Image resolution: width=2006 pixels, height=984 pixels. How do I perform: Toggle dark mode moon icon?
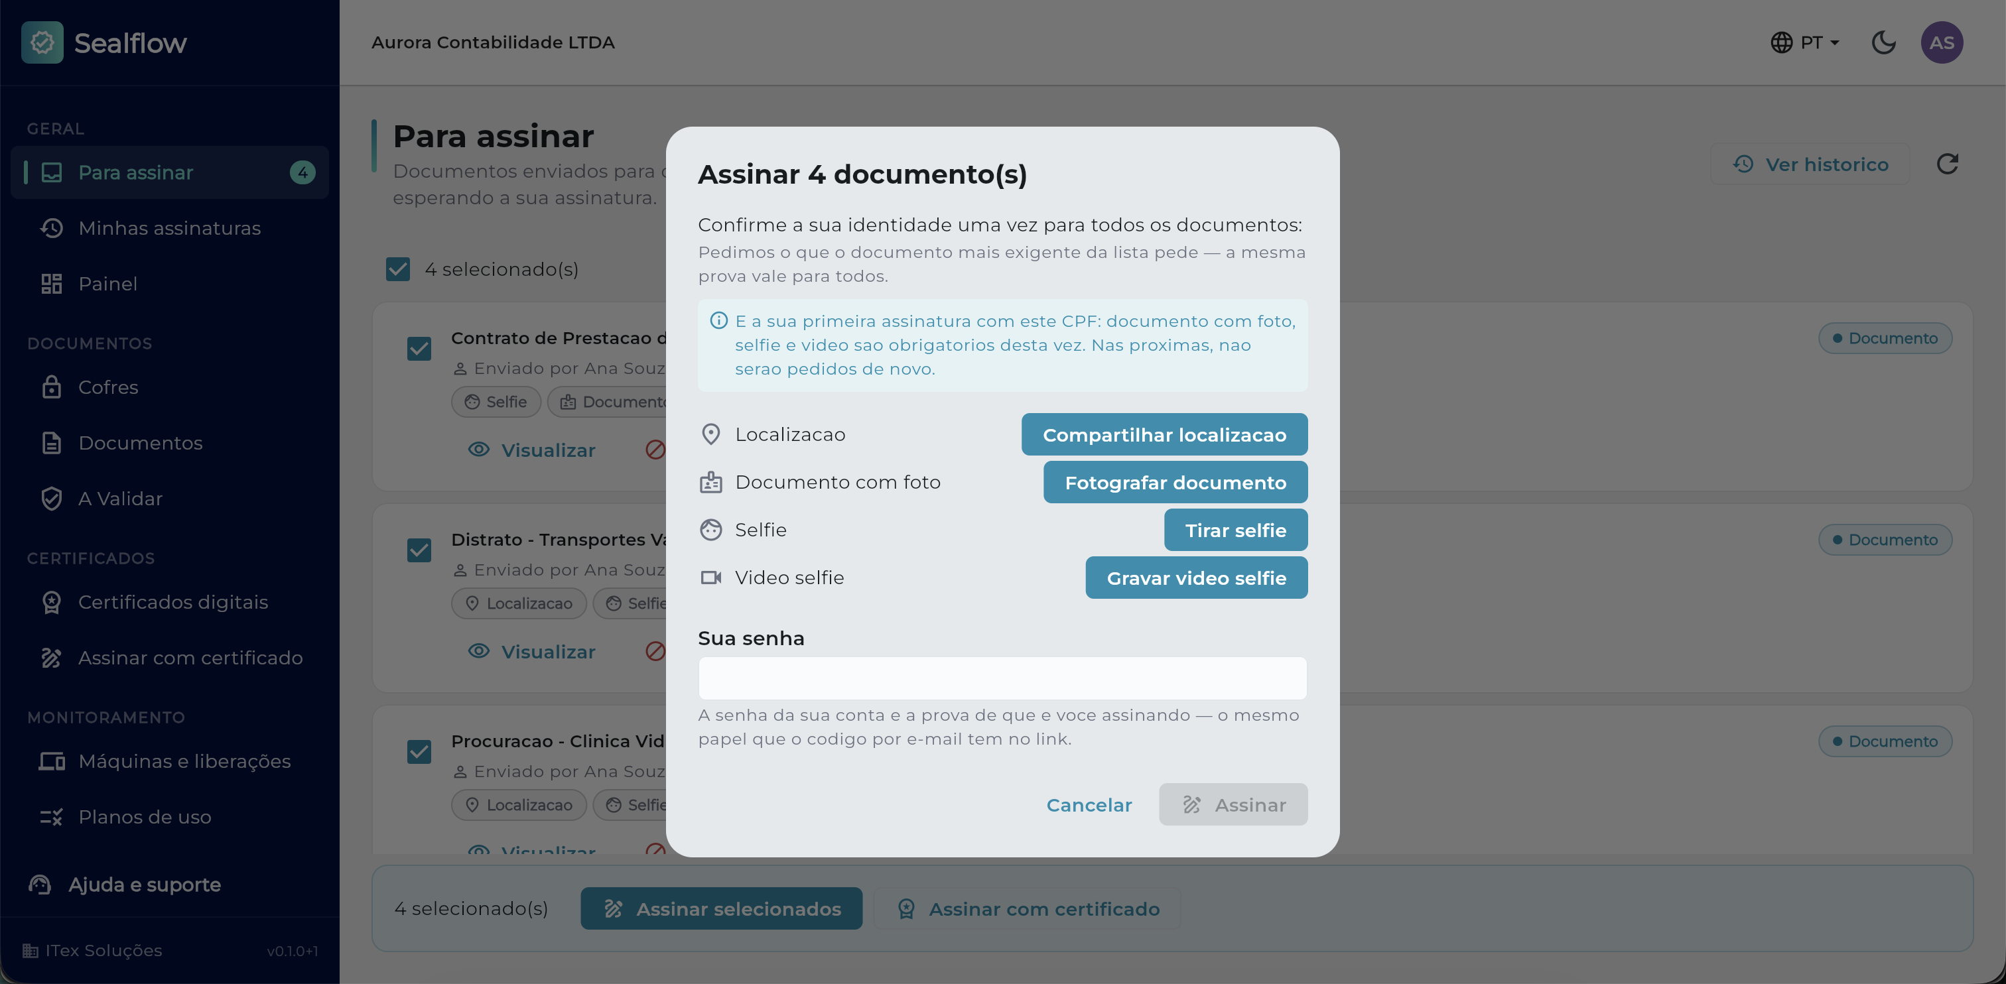[x=1883, y=42]
